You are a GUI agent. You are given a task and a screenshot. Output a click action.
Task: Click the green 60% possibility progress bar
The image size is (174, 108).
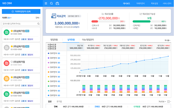pyautogui.click(x=142, y=21)
